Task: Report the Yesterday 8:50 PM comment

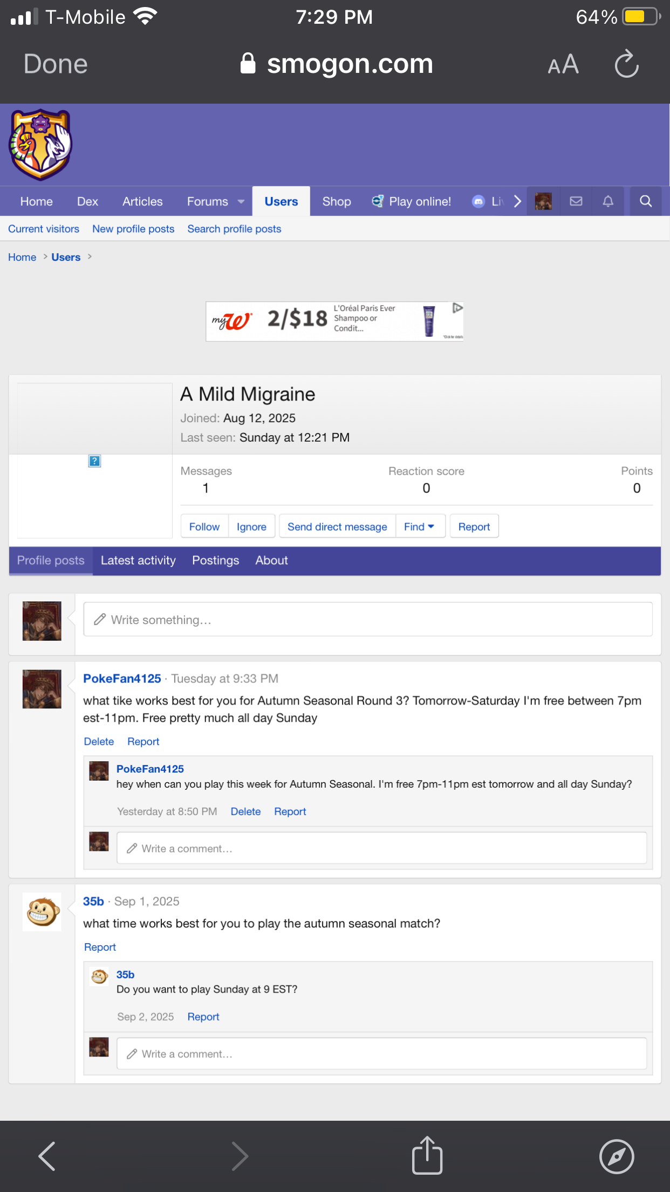Action: pos(290,811)
